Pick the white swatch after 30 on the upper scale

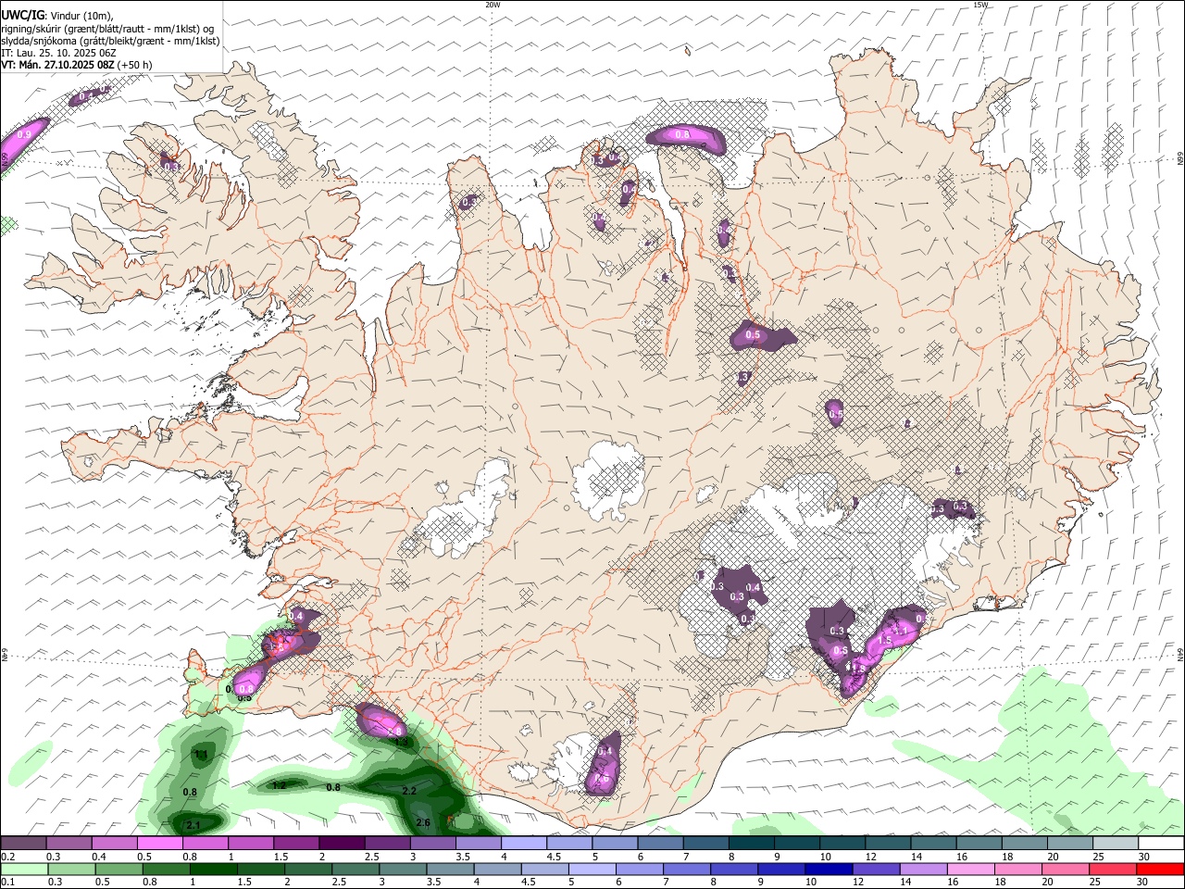coord(1162,843)
